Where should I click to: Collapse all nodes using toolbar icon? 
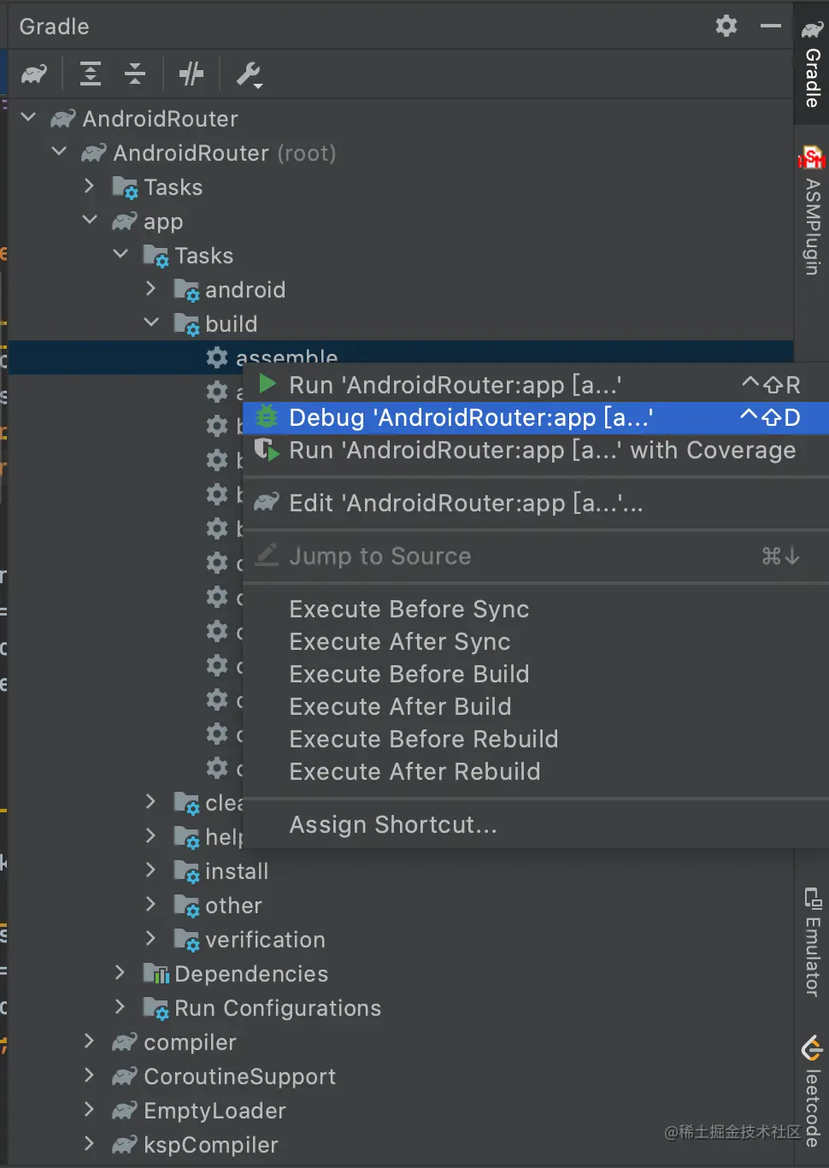[134, 74]
